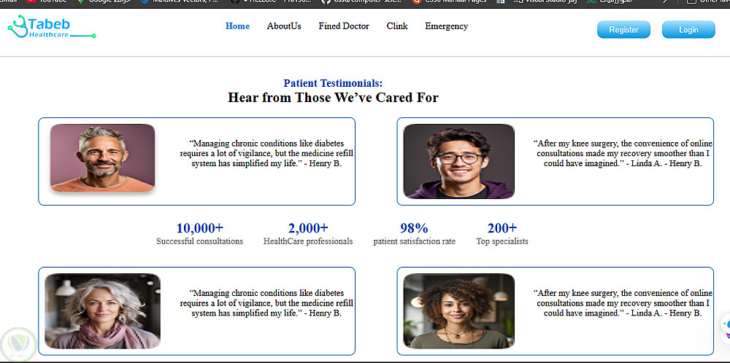
Task: Click the silver-haired woman's photo with scarf
Action: coord(102,311)
